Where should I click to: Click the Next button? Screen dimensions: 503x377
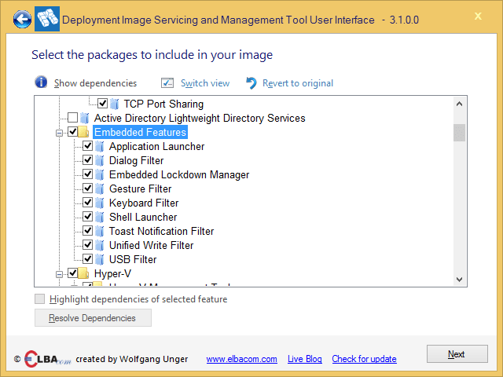pos(457,354)
